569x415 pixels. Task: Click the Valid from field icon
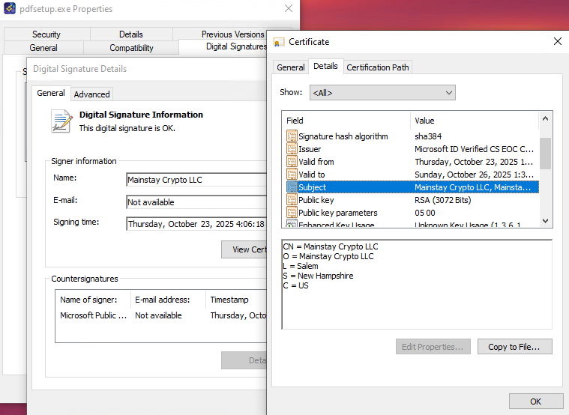(292, 162)
